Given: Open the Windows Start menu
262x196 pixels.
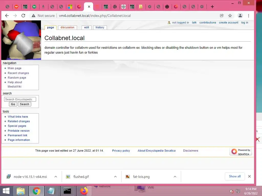Looking at the screenshot, I should [6, 191].
